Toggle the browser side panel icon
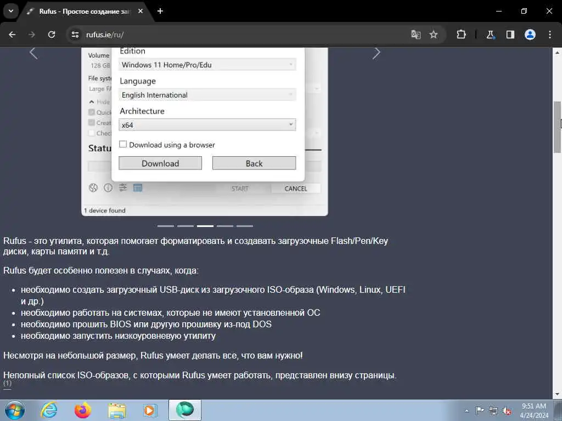562x421 pixels. point(510,35)
